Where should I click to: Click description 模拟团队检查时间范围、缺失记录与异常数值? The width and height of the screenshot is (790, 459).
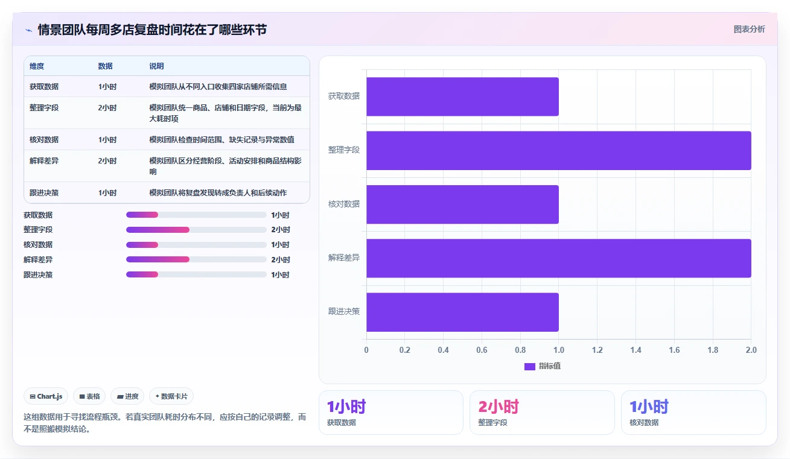(222, 140)
